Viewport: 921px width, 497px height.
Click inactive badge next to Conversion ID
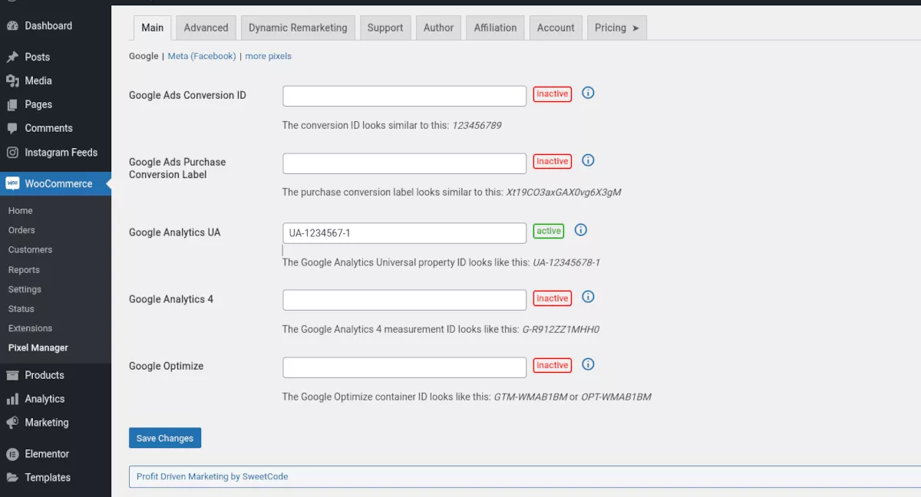(x=553, y=94)
